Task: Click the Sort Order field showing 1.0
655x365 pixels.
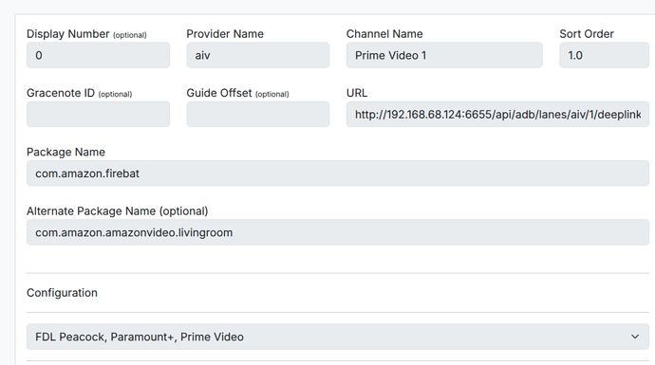Action: tap(604, 55)
